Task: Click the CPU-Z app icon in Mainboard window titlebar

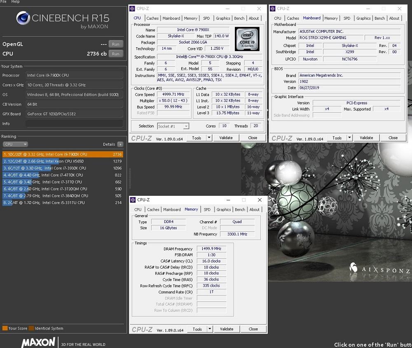Action: pyautogui.click(x=273, y=9)
